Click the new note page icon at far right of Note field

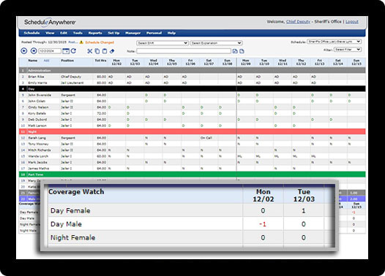pos(242,51)
